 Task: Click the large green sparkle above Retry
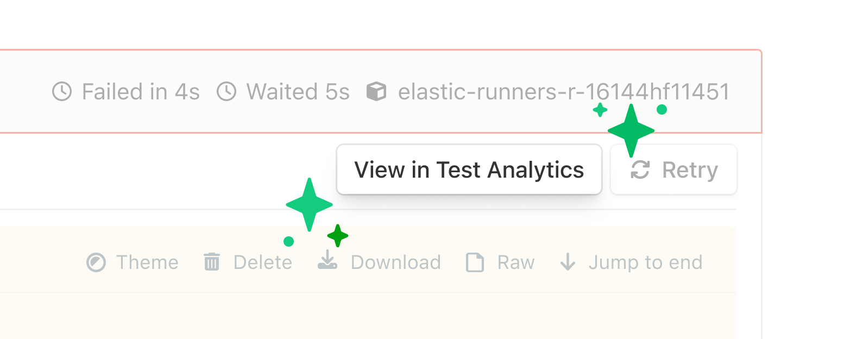tap(631, 130)
